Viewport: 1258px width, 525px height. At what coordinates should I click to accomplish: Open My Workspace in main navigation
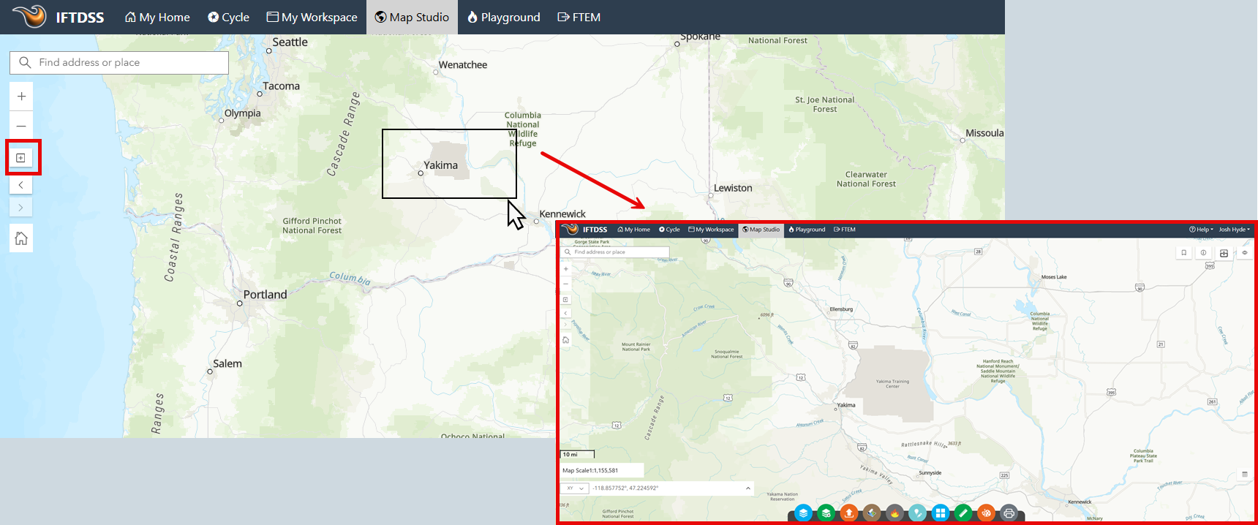point(312,17)
